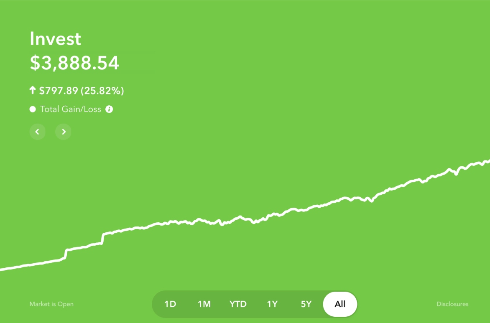Open the Disclosures link
The width and height of the screenshot is (490, 323).
point(452,304)
